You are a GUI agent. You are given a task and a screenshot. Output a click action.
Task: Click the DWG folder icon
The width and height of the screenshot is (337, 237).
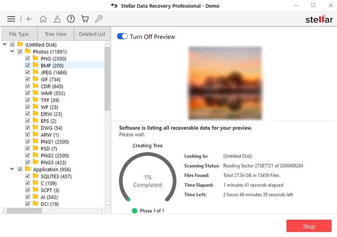click(35, 127)
